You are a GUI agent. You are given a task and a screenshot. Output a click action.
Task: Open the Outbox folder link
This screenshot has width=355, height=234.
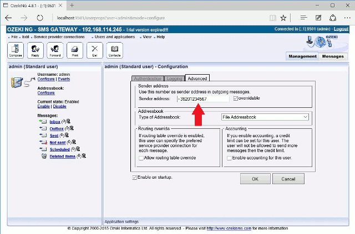coord(57,128)
